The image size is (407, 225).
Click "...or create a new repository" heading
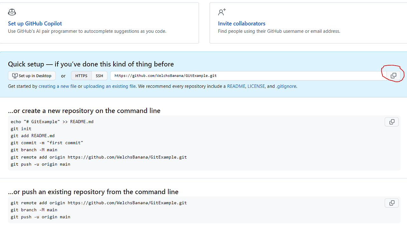coord(84,111)
